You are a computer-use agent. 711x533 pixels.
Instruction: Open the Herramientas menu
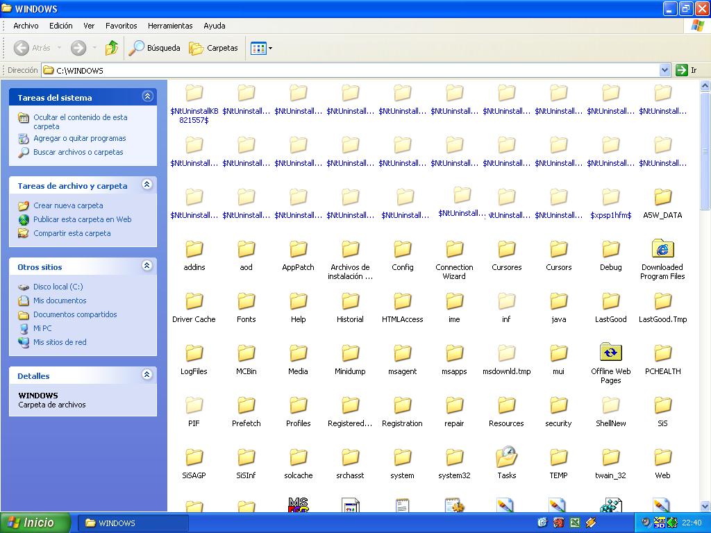tap(170, 26)
